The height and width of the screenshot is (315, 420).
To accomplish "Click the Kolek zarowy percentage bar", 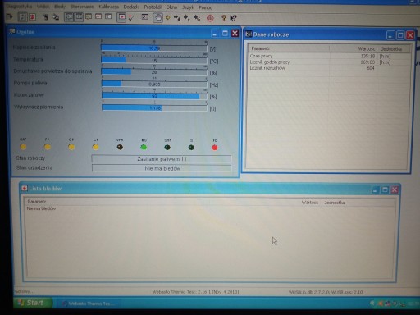I will (154, 96).
